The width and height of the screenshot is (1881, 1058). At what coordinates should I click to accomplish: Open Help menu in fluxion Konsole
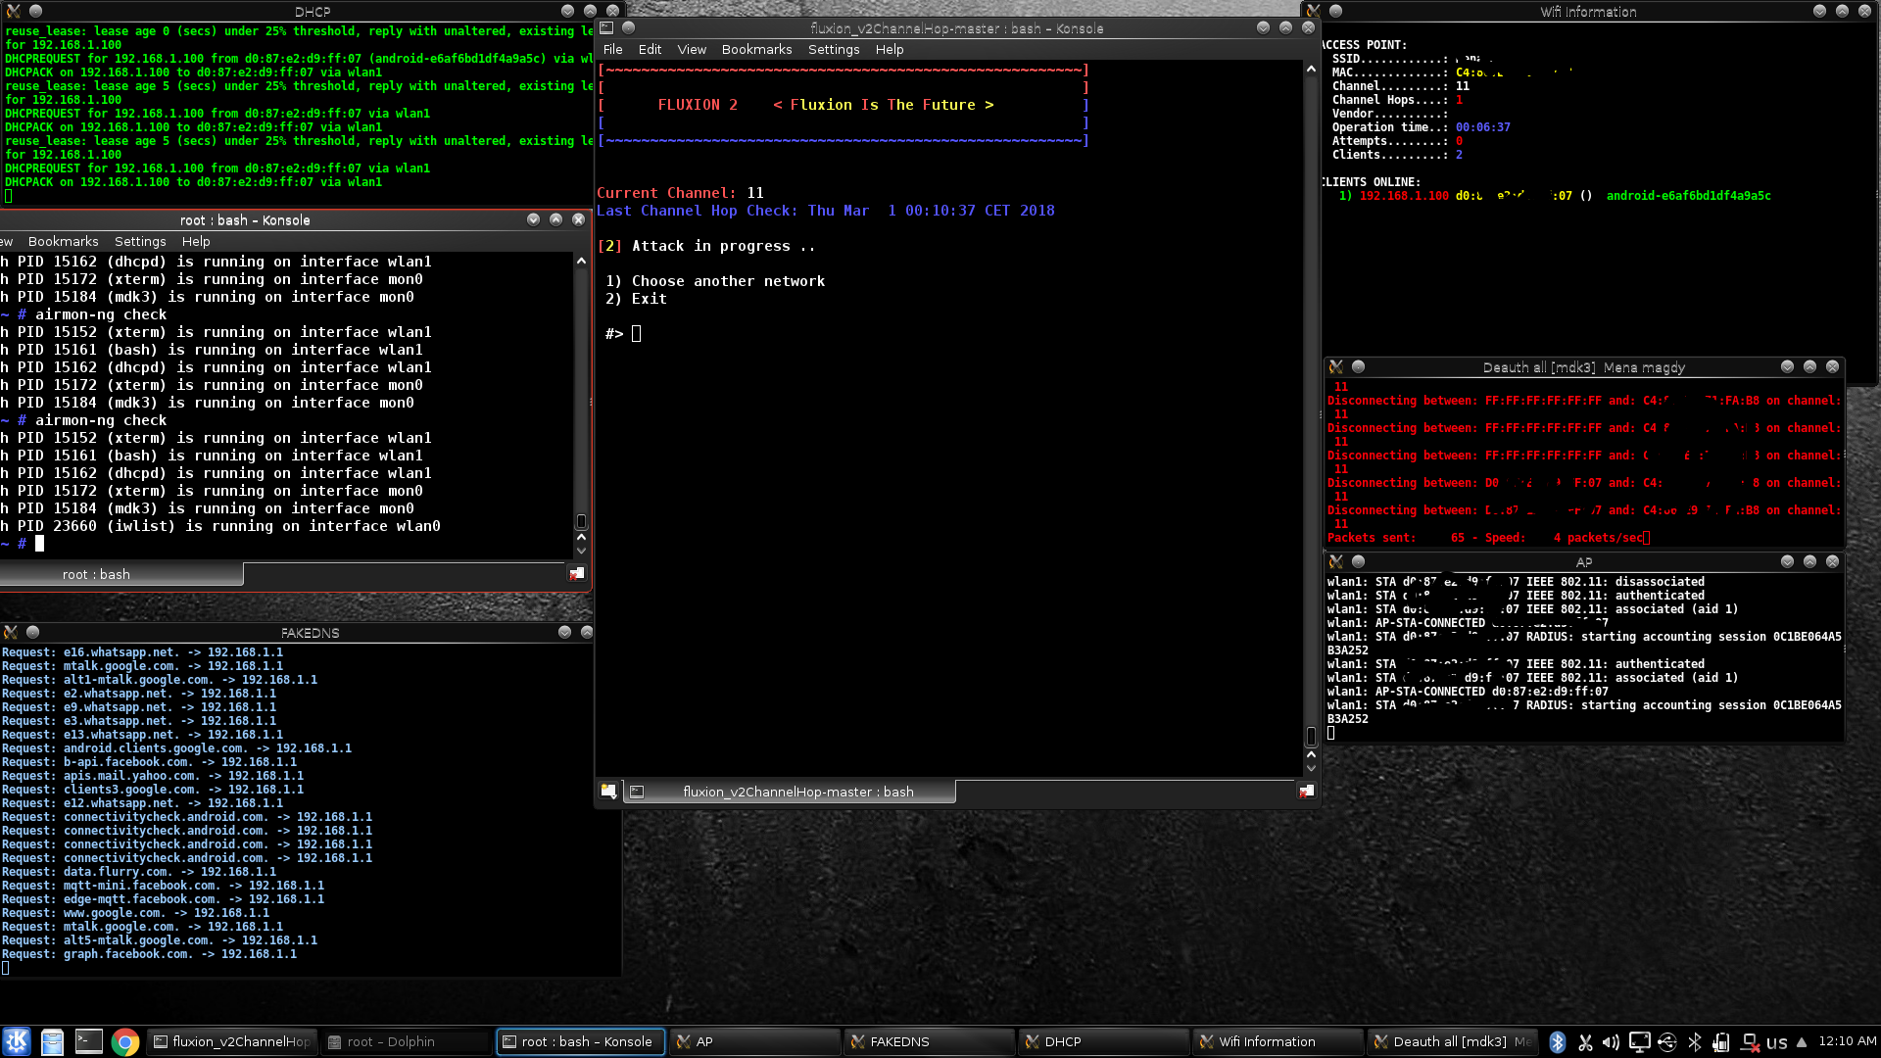tap(890, 49)
